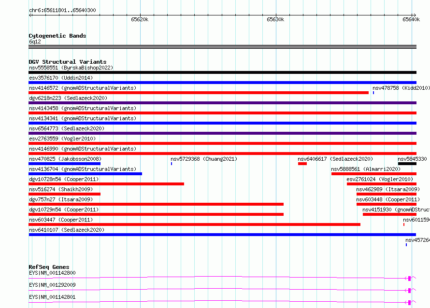430x308 pixels.
Task: Open nsv6410107 (Sedlazeck2020) label
Action: pyautogui.click(x=67, y=230)
